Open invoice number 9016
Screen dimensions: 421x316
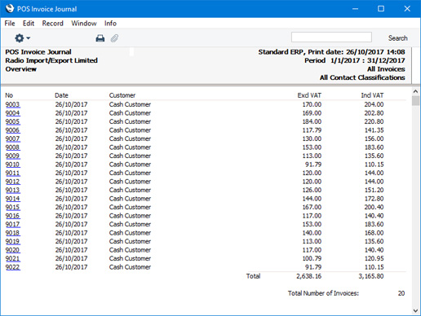[13, 216]
